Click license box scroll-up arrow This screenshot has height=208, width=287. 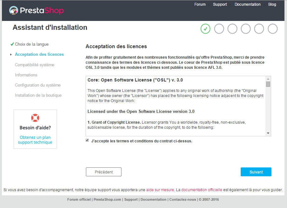point(268,79)
